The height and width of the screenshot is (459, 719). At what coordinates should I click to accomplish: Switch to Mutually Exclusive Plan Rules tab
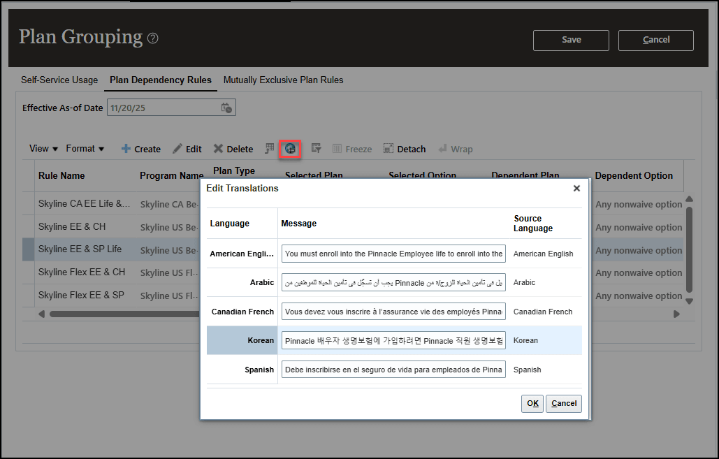click(283, 80)
